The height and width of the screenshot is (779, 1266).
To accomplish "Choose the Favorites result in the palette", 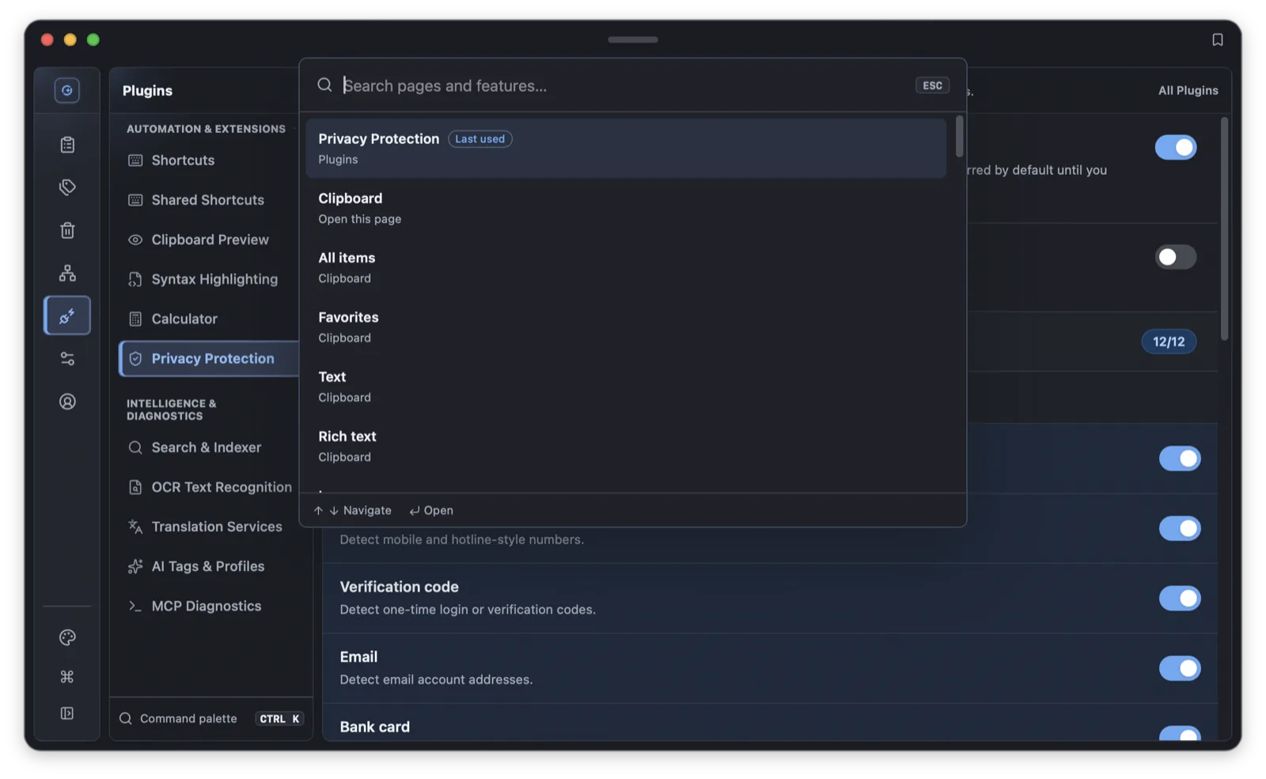I will coord(626,327).
